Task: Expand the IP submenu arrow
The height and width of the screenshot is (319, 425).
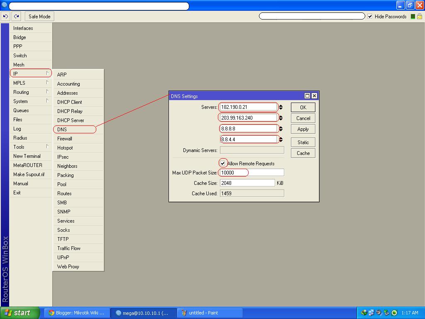Action: (47, 73)
